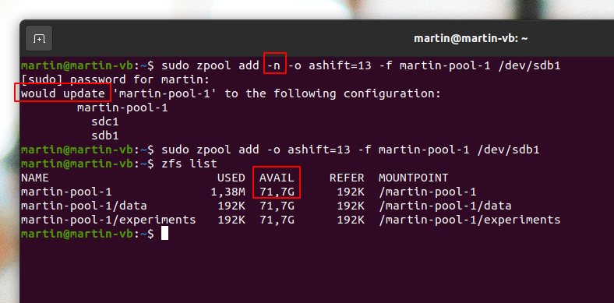Click martin-pool-1/experiments dataset name
The height and width of the screenshot is (303, 614).
108,220
